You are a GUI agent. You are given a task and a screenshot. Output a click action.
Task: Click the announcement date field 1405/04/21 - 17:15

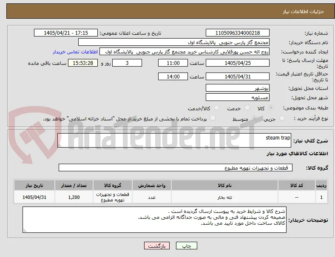tap(66, 33)
